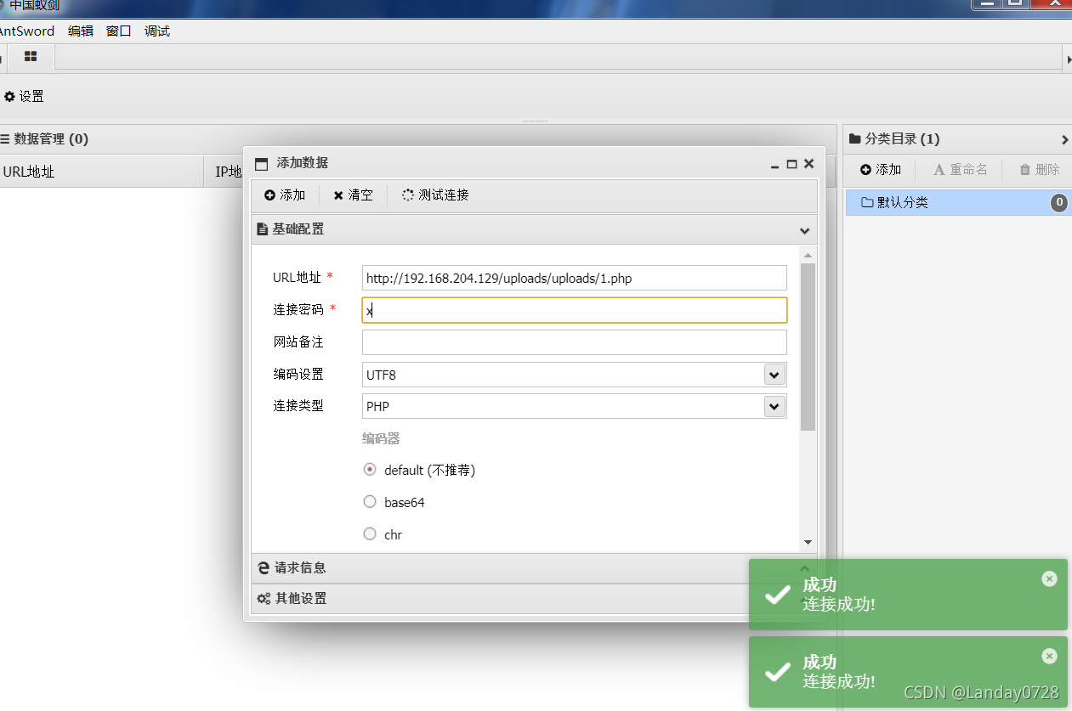This screenshot has width=1072, height=711.
Task: Click the 编码器 label
Action: (381, 439)
